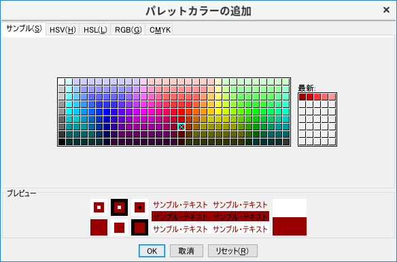This screenshot has height=262, width=397.
Task: Reset the color using リセット(R)
Action: [232, 251]
